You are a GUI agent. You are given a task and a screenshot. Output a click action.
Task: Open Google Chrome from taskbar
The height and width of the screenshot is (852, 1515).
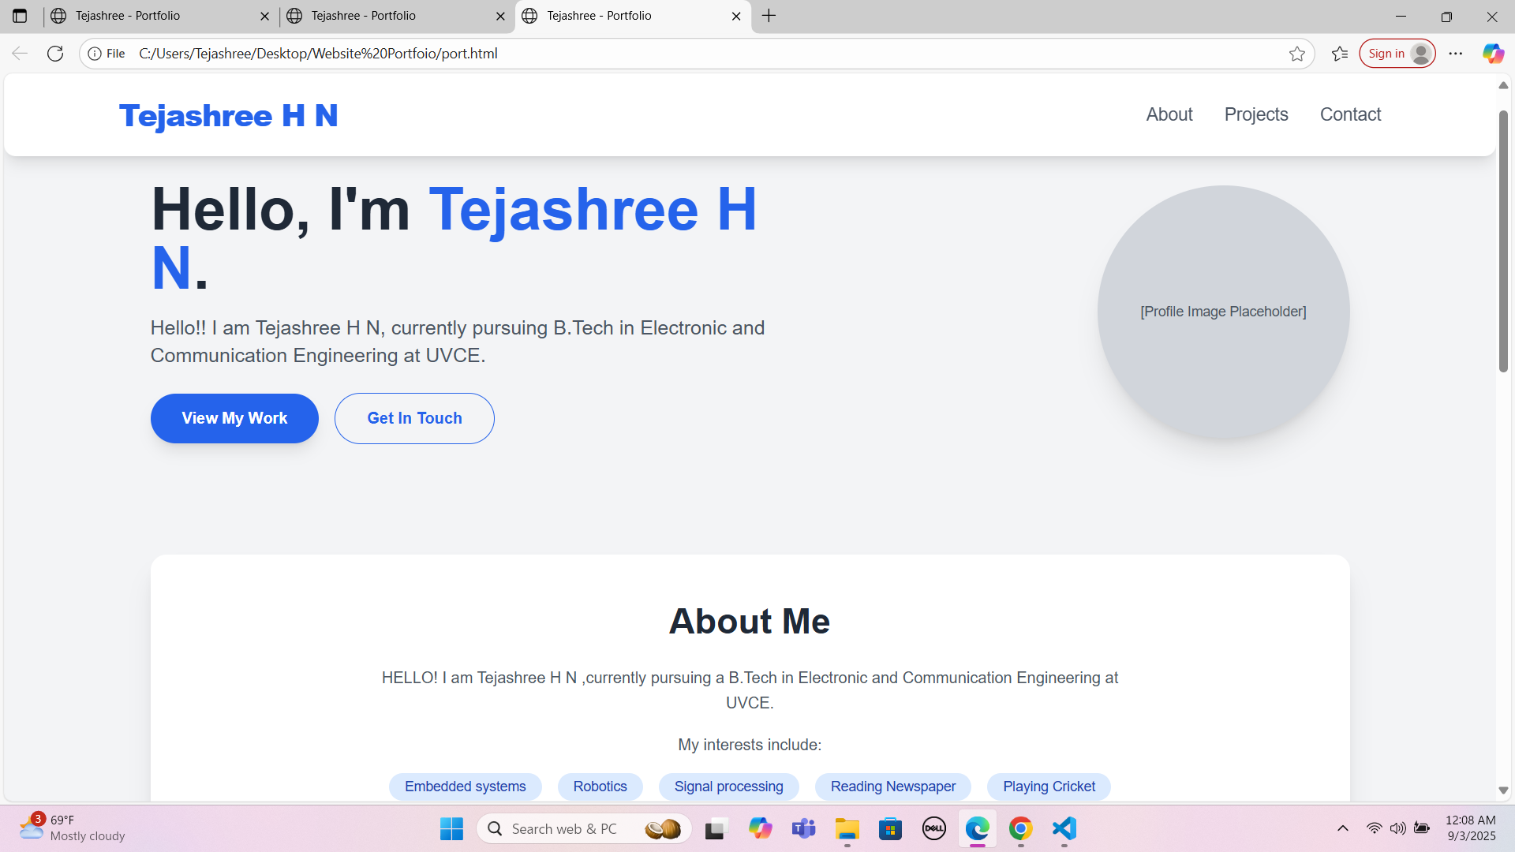(x=1020, y=828)
